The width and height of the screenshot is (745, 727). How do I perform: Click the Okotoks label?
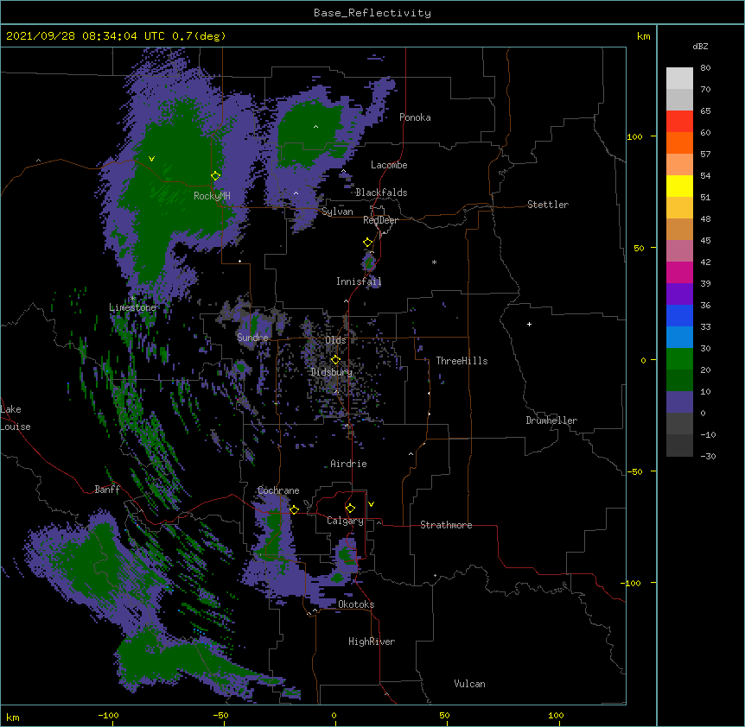pos(356,604)
